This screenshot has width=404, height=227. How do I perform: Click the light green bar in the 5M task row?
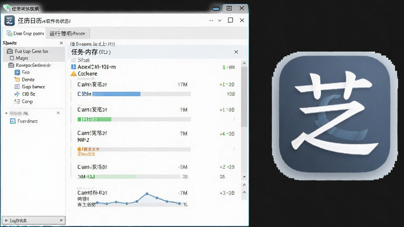coord(116,177)
